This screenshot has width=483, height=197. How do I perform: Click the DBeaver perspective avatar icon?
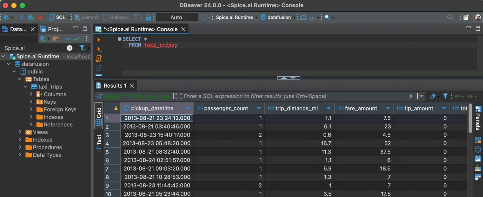[x=478, y=17]
